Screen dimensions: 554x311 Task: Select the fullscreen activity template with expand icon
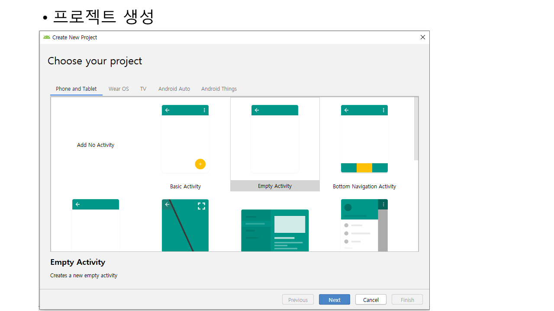point(185,225)
